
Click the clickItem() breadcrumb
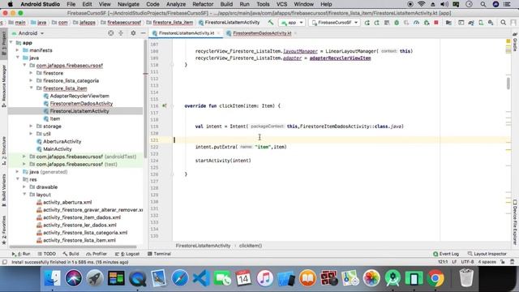click(x=251, y=246)
